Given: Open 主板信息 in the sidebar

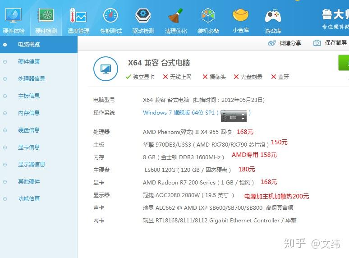Looking at the screenshot, I should [x=29, y=96].
